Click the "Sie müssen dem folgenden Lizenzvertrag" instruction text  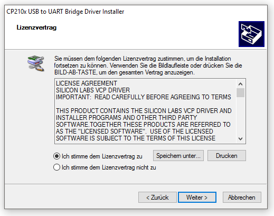(x=148, y=65)
